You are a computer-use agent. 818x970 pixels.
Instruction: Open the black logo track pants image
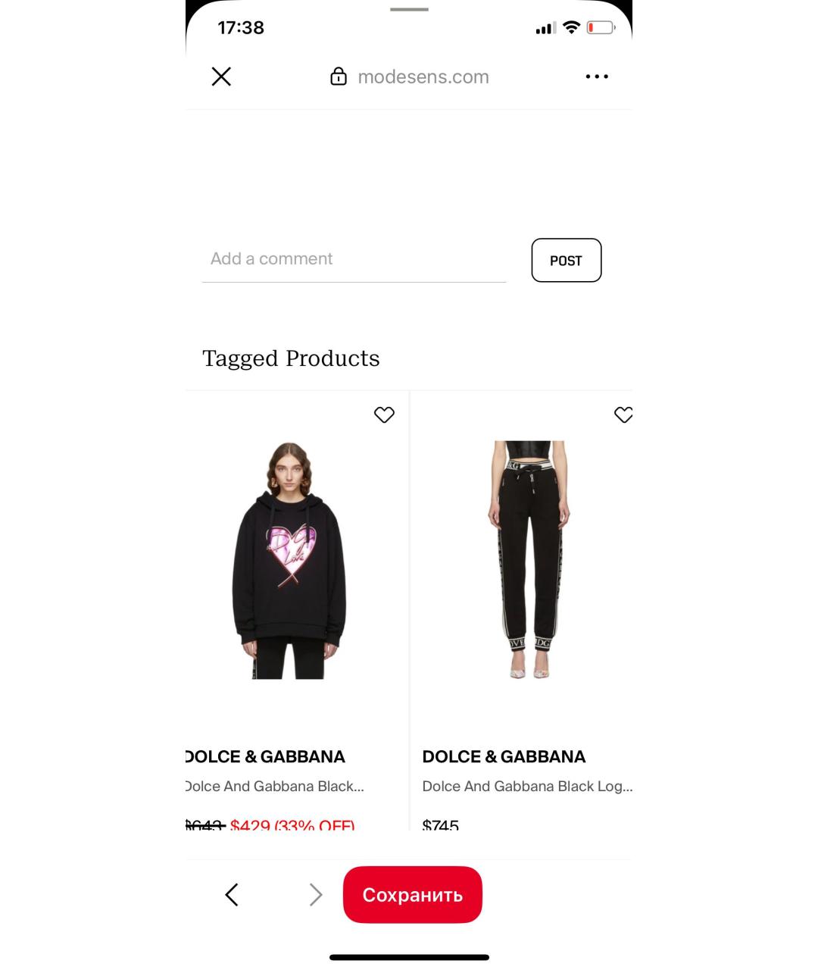529,560
